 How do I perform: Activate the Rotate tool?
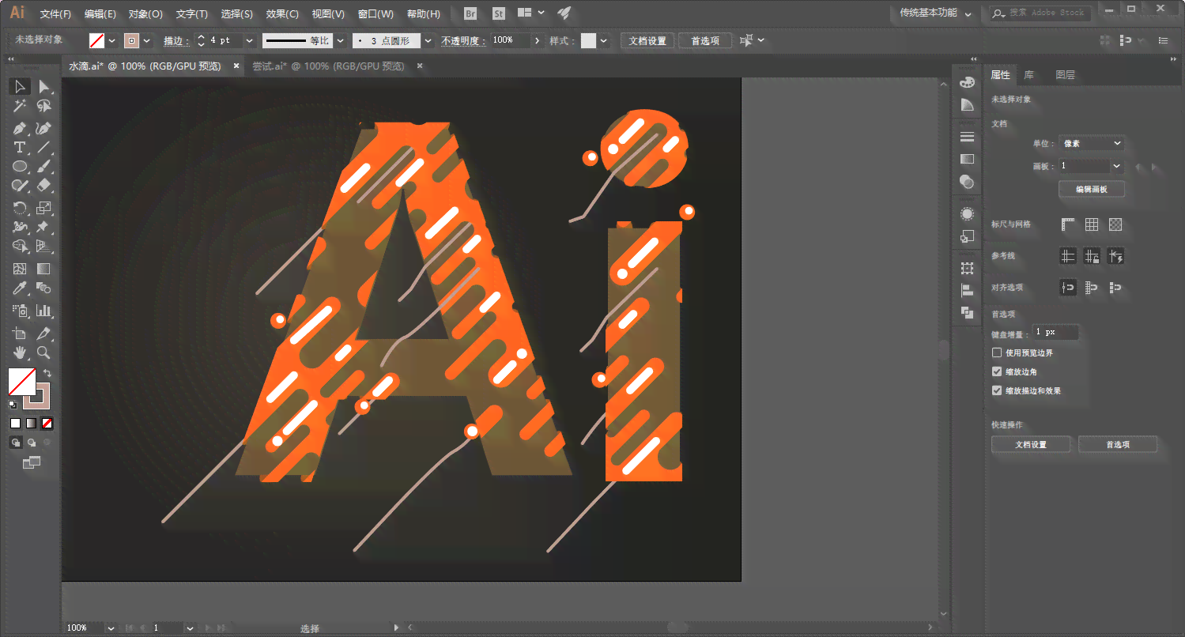click(20, 208)
